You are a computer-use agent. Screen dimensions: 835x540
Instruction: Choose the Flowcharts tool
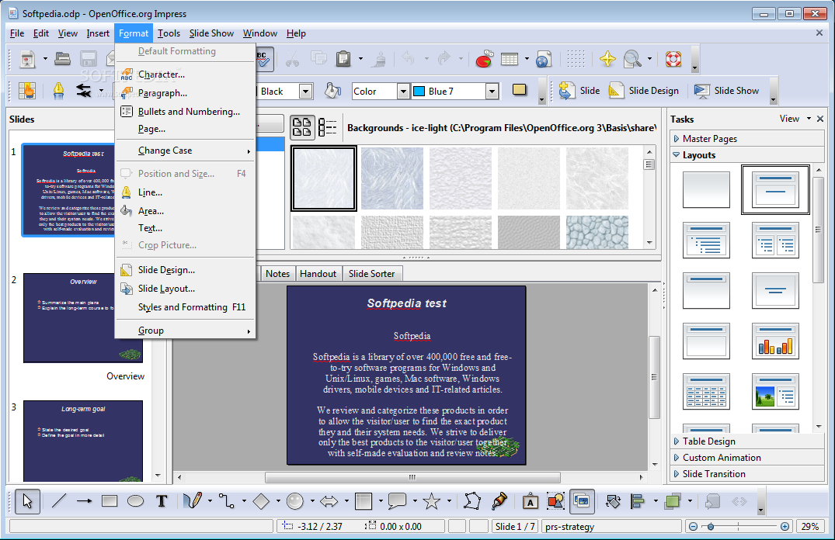pos(364,501)
